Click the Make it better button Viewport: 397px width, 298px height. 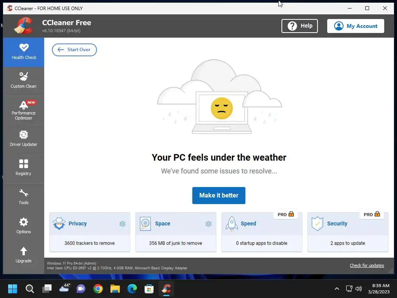click(219, 196)
